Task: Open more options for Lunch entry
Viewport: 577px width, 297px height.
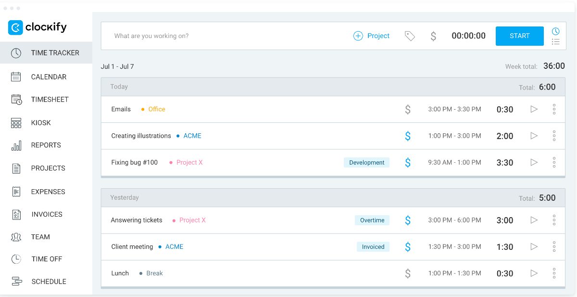Action: click(554, 273)
